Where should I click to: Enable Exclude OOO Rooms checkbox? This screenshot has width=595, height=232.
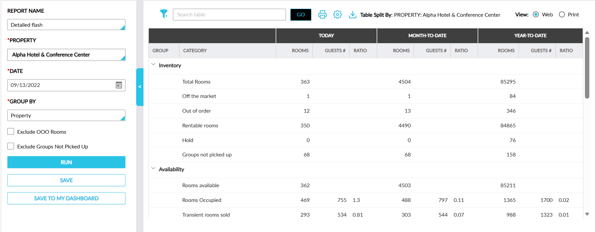coord(11,132)
